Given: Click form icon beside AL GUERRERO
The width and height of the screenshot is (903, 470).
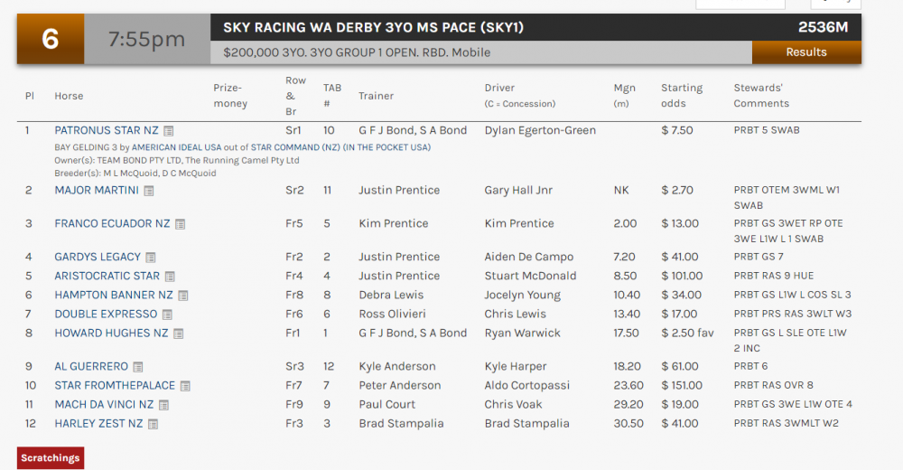Looking at the screenshot, I should pyautogui.click(x=138, y=367).
